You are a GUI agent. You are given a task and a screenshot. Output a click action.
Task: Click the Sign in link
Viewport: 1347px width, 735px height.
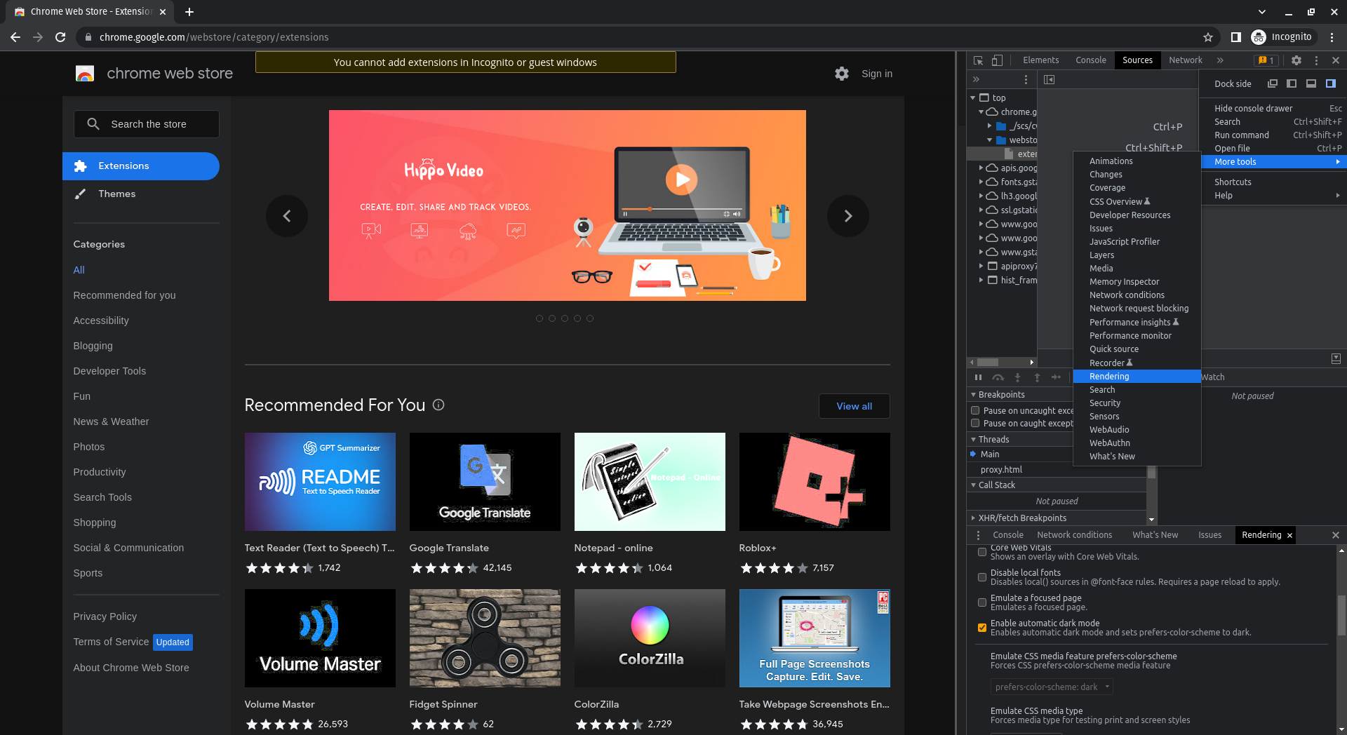pos(877,74)
